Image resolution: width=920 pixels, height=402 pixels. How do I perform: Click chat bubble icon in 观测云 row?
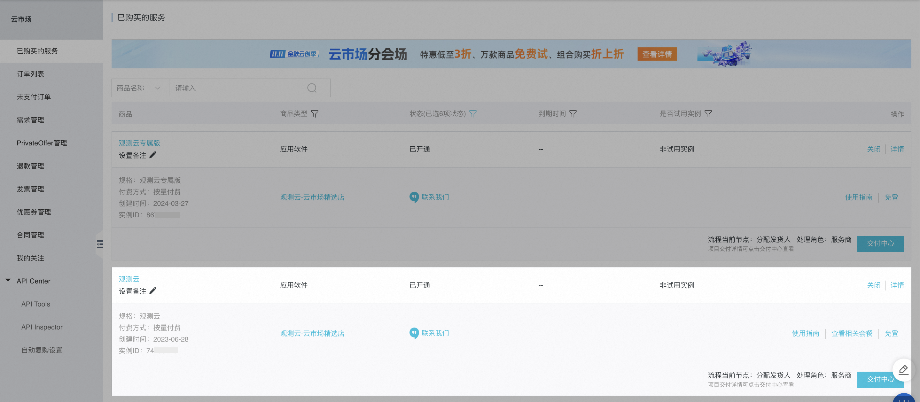pyautogui.click(x=414, y=333)
